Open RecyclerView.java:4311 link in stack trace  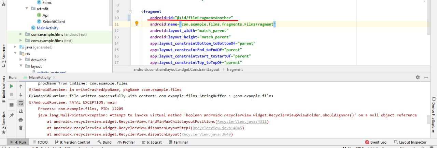(243, 121)
